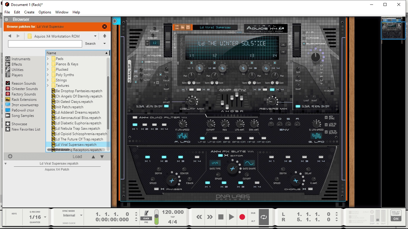Click the Rewind transport button
Image resolution: width=408 pixels, height=229 pixels.
[x=199, y=217]
